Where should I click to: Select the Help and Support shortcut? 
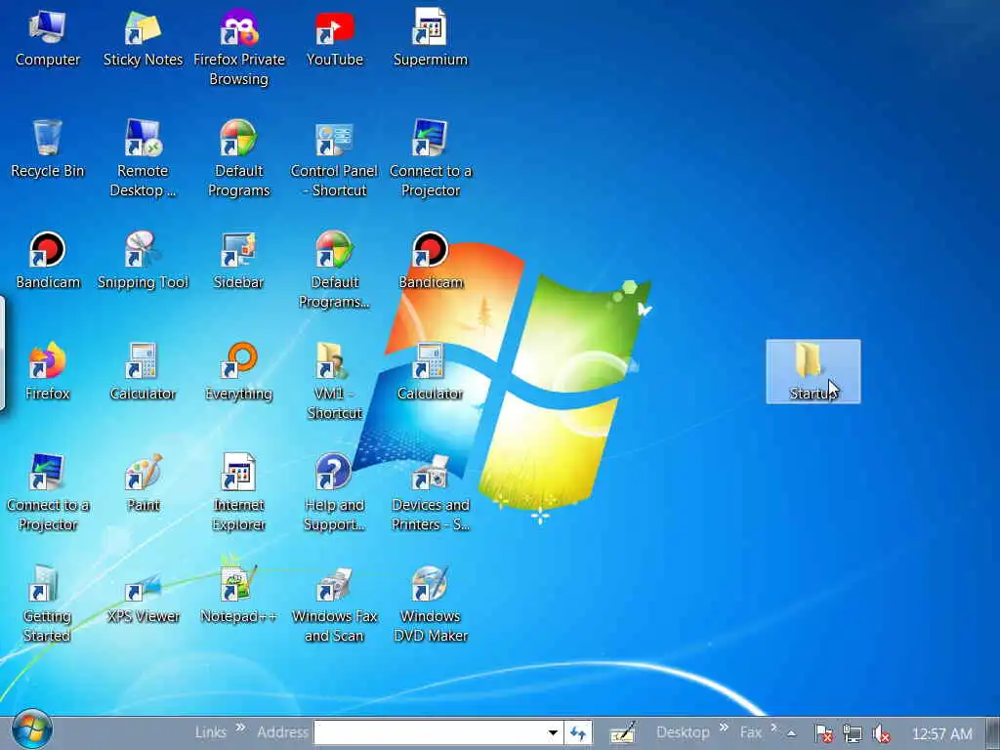tap(334, 492)
